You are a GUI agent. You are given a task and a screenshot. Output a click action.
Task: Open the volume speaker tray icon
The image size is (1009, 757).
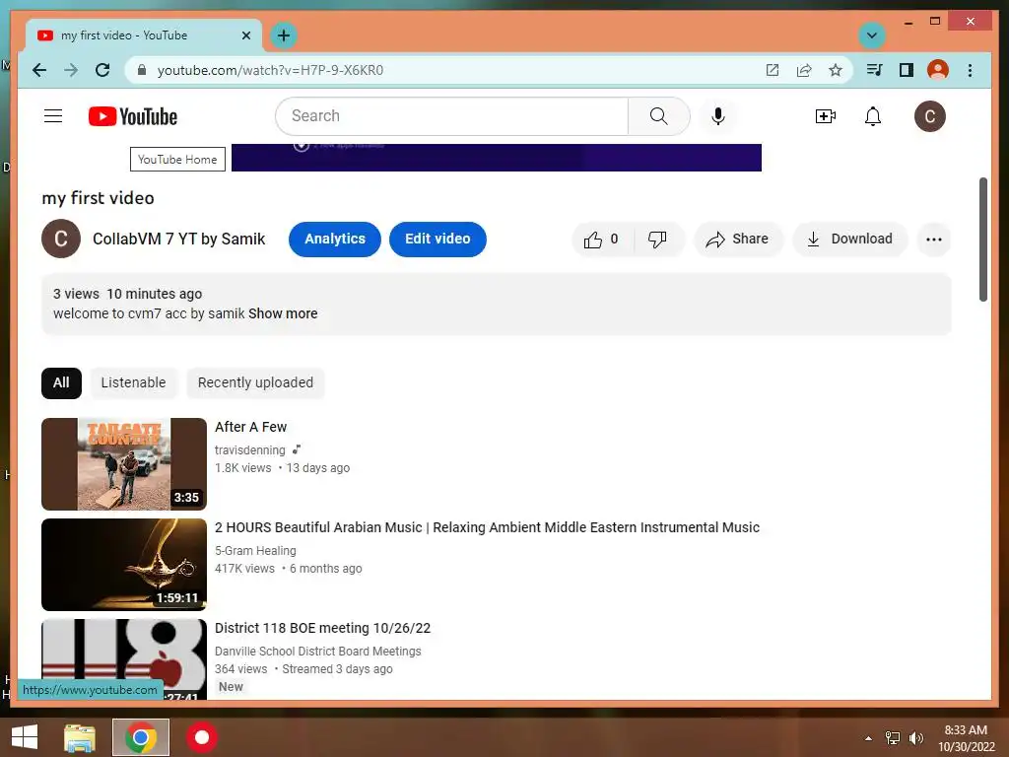pos(915,738)
